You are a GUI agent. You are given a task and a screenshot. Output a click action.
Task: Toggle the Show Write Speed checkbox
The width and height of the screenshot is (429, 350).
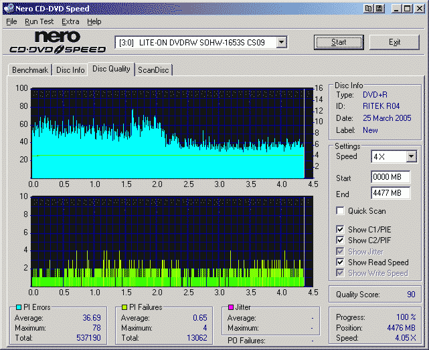[x=340, y=273]
